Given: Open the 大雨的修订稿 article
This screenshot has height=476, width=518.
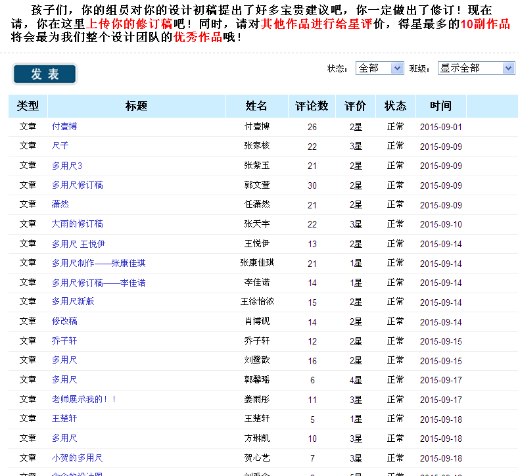Looking at the screenshot, I should pos(78,224).
